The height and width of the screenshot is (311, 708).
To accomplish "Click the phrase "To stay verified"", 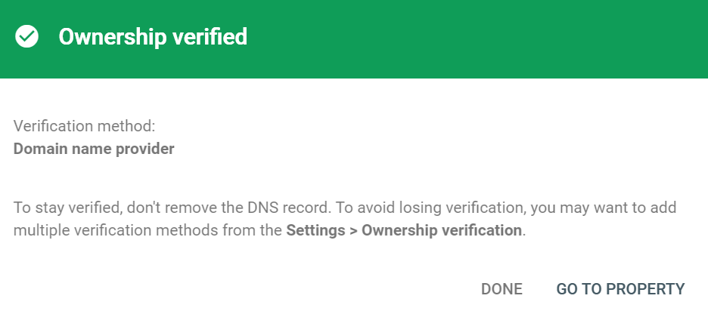I will tap(62, 207).
